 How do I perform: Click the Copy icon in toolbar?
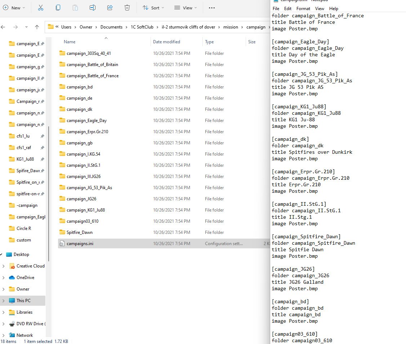58,8
